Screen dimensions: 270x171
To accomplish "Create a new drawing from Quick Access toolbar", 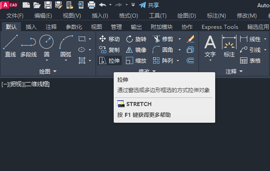I will tap(26, 5).
